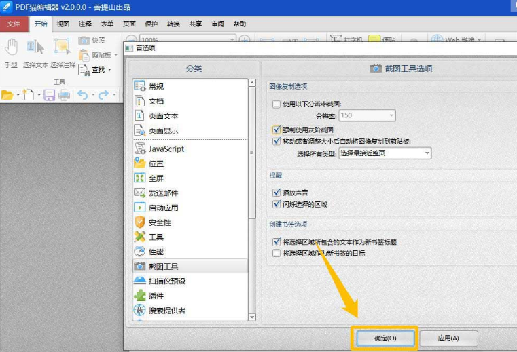Screen dimensions: 517x352
Task: Enable 使用以下分辨率截图 checkbox
Action: click(277, 104)
